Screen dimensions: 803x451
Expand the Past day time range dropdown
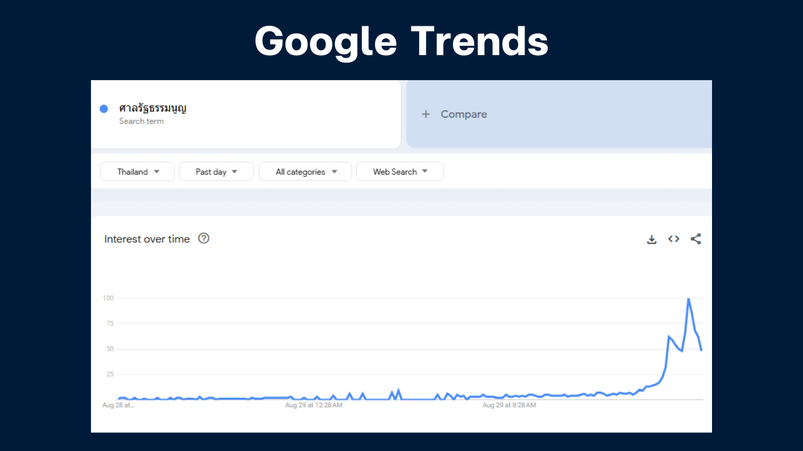click(216, 172)
